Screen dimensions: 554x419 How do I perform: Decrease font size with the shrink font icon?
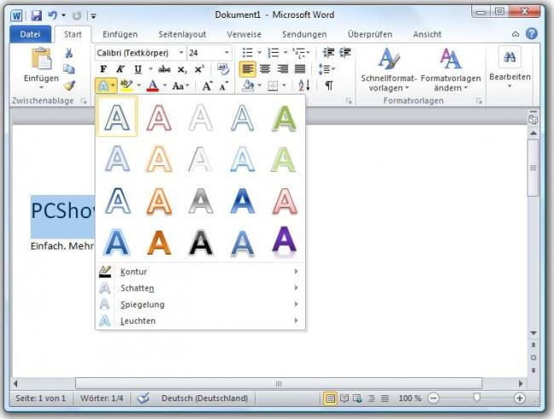coord(223,86)
